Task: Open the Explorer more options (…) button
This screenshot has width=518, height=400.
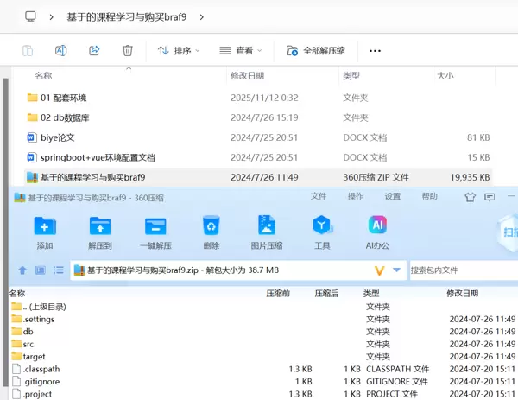Action: 375,51
